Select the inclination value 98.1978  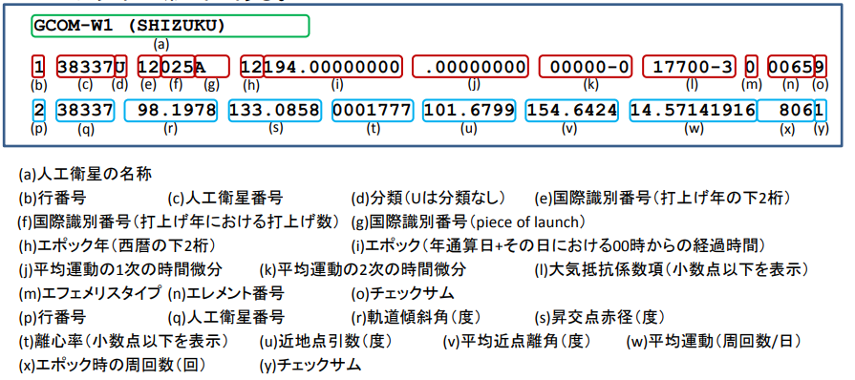[171, 110]
